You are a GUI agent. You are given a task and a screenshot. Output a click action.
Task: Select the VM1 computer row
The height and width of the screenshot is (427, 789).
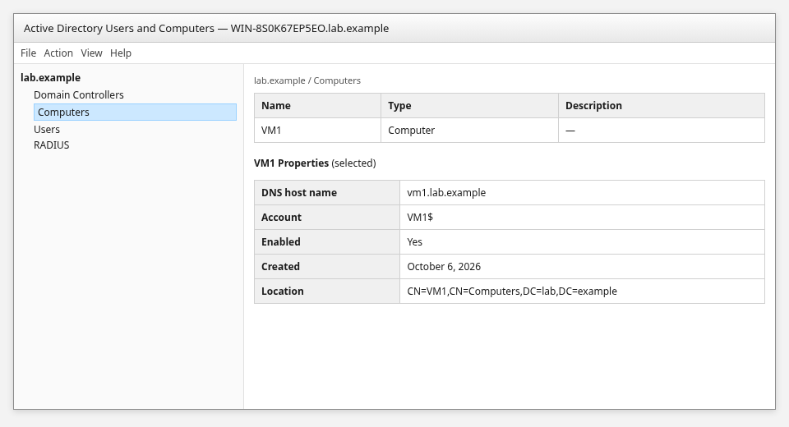pyautogui.click(x=510, y=131)
